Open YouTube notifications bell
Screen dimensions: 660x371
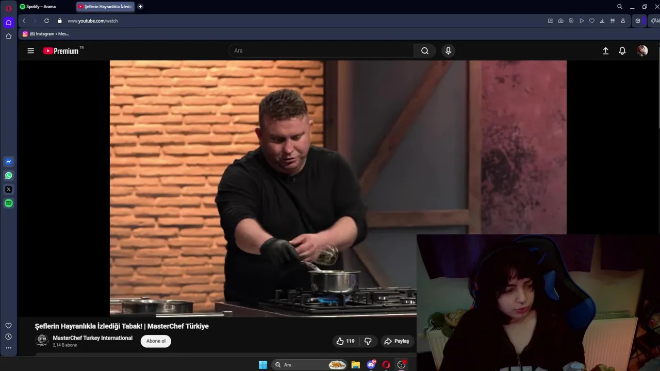tap(622, 50)
